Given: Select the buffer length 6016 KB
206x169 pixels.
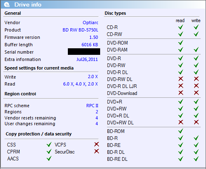Looking at the screenshot, I should click(x=90, y=45).
